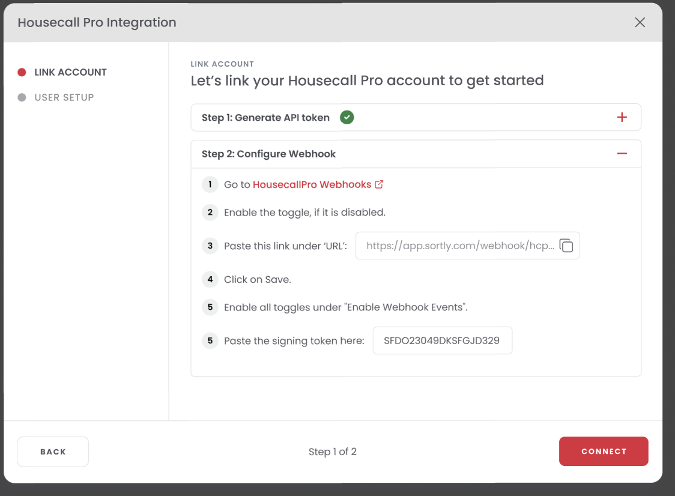The width and height of the screenshot is (675, 496).
Task: Expand Step 1 with the plus icon
Action: click(x=622, y=117)
